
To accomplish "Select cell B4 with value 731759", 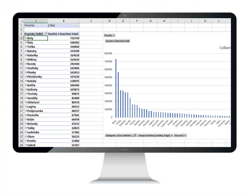I will pyautogui.click(x=63, y=38).
